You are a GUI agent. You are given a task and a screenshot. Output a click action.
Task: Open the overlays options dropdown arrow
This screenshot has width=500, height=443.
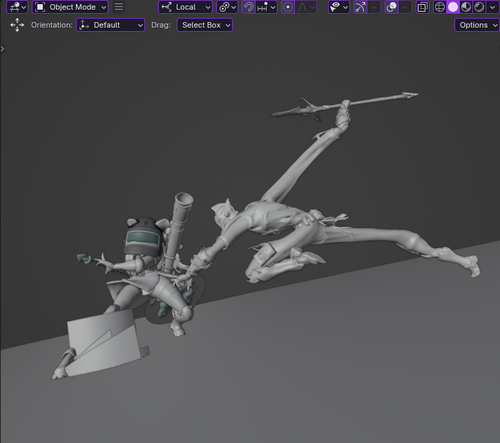pos(405,7)
